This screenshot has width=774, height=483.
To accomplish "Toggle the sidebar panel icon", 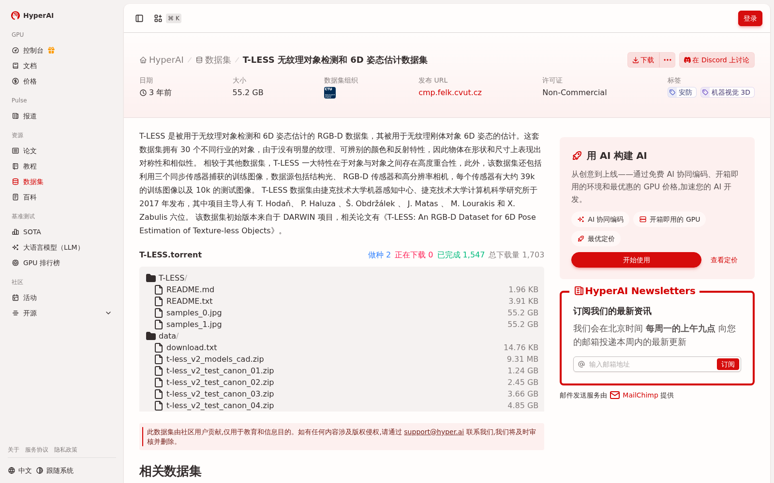I will [139, 18].
